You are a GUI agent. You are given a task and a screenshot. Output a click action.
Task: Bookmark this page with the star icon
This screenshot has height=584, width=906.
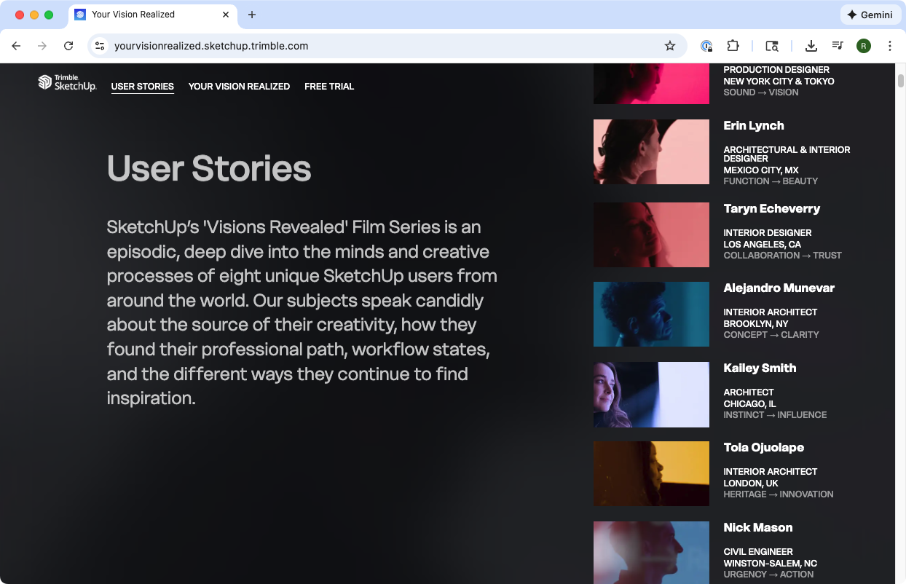point(670,46)
